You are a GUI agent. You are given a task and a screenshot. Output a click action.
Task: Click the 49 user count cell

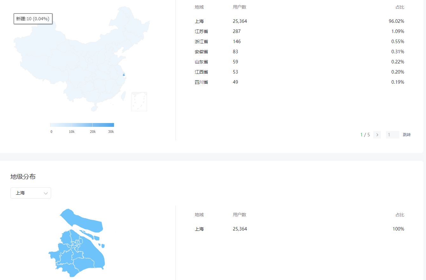click(236, 82)
